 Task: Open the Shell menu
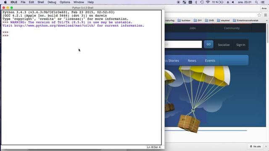point(41,2)
